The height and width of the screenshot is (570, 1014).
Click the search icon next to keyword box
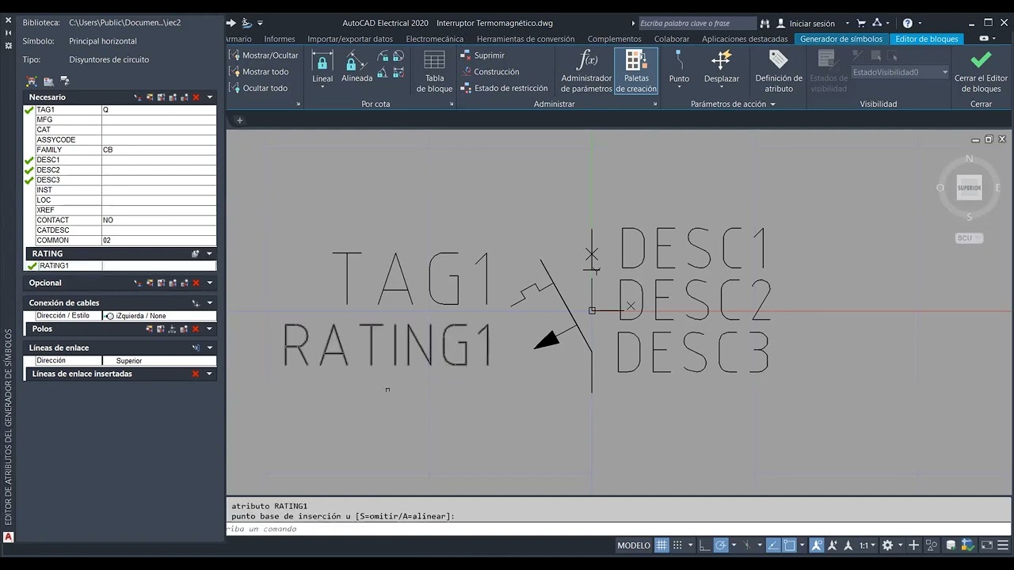[x=764, y=24]
